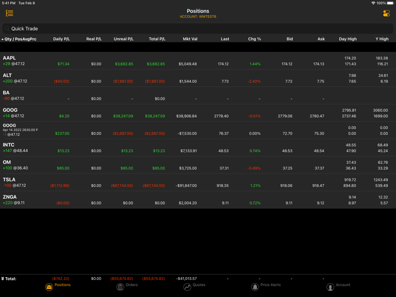Viewport: 396px width, 297px height.
Task: Click the Mkt Val column header
Action: pyautogui.click(x=190, y=39)
